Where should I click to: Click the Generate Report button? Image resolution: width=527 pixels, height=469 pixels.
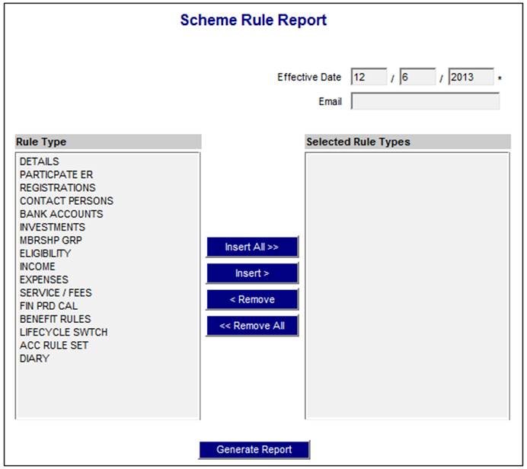254,449
